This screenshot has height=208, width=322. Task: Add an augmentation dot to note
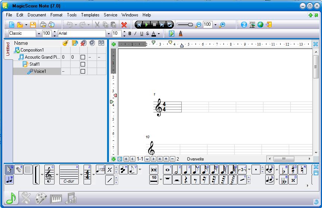pyautogui.click(x=256, y=170)
